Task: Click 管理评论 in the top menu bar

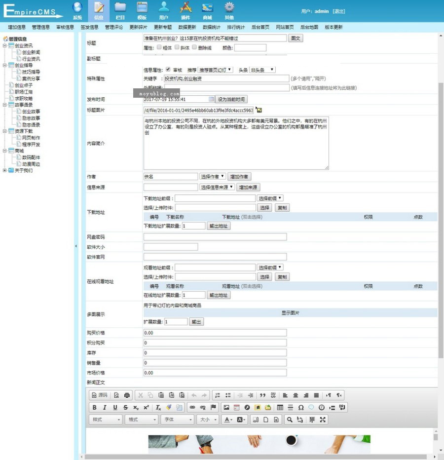Action: point(114,27)
